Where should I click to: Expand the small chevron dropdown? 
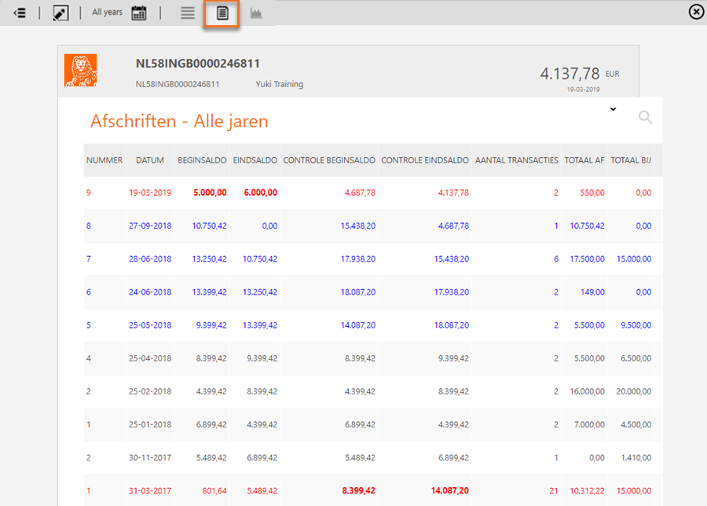point(614,109)
